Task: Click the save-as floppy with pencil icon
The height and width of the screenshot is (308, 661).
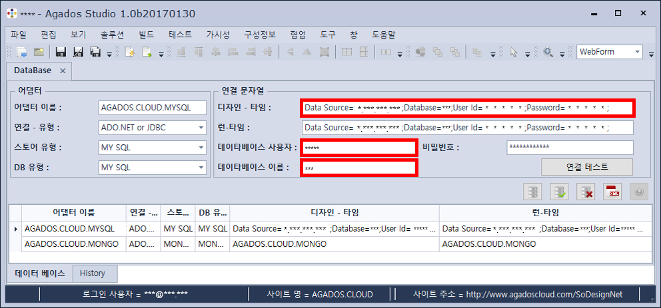Action: 78,52
